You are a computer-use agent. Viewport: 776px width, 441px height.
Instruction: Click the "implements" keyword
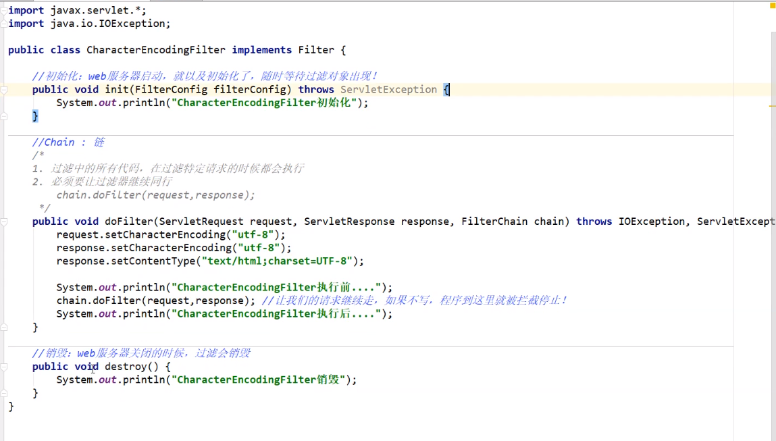pos(262,50)
